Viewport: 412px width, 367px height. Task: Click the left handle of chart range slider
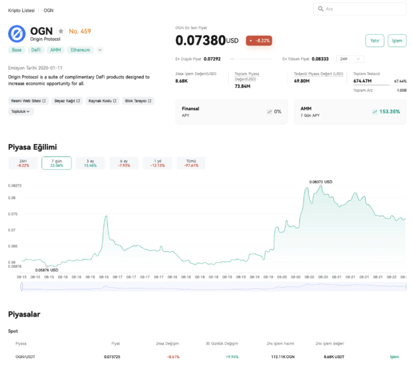click(x=22, y=286)
